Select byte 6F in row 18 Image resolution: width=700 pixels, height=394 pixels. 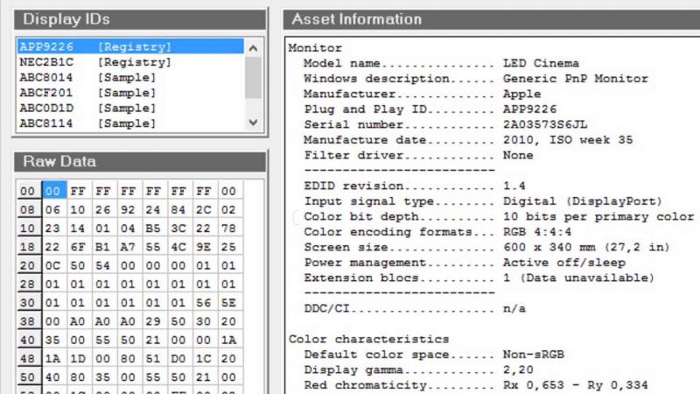pos(78,247)
